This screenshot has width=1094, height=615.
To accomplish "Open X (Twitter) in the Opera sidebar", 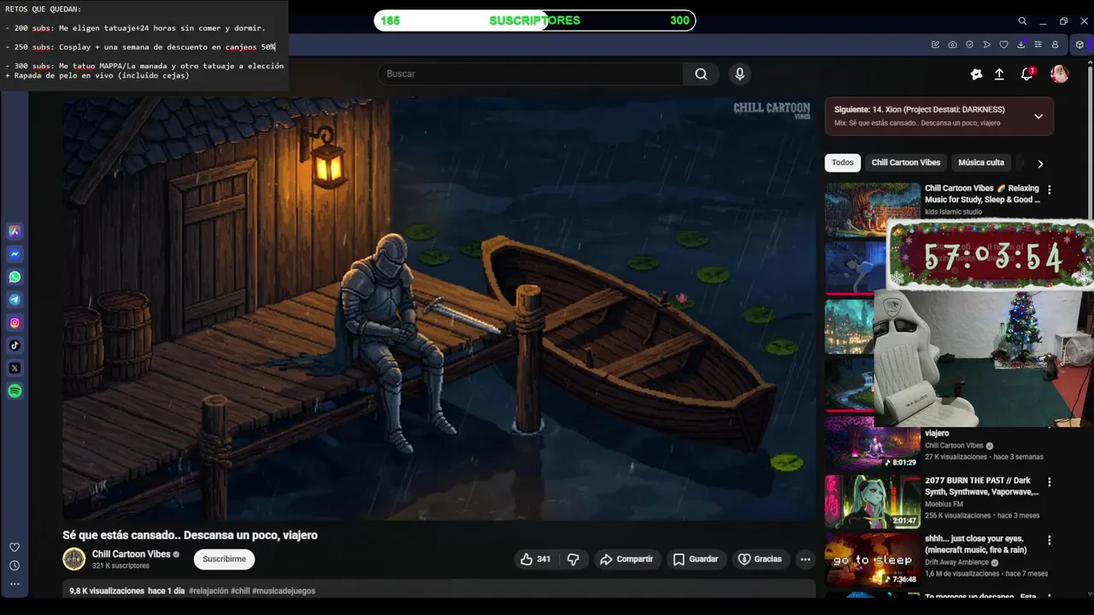I will [x=15, y=368].
